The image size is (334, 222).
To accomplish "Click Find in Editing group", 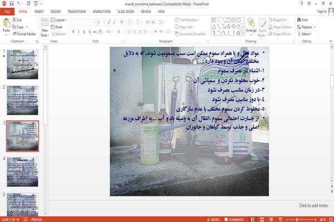I will [x=302, y=20].
